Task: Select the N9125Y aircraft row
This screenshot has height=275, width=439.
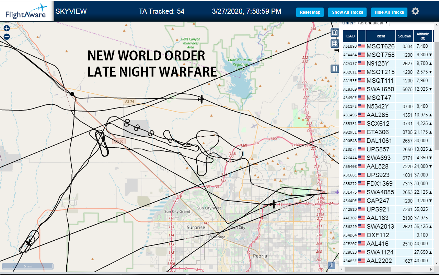Action: (x=388, y=63)
